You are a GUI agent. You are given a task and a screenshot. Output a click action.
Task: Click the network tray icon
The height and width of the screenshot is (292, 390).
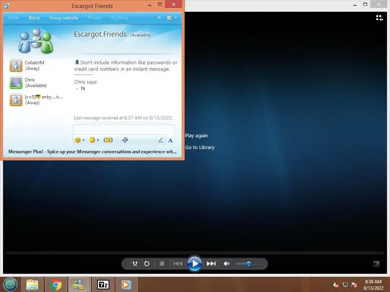coord(345,285)
